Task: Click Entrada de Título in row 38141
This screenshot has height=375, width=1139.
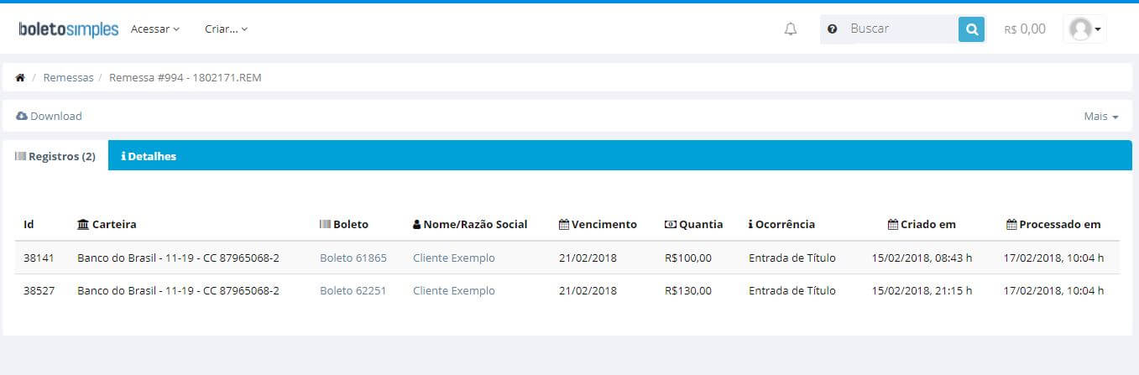Action: pos(792,258)
